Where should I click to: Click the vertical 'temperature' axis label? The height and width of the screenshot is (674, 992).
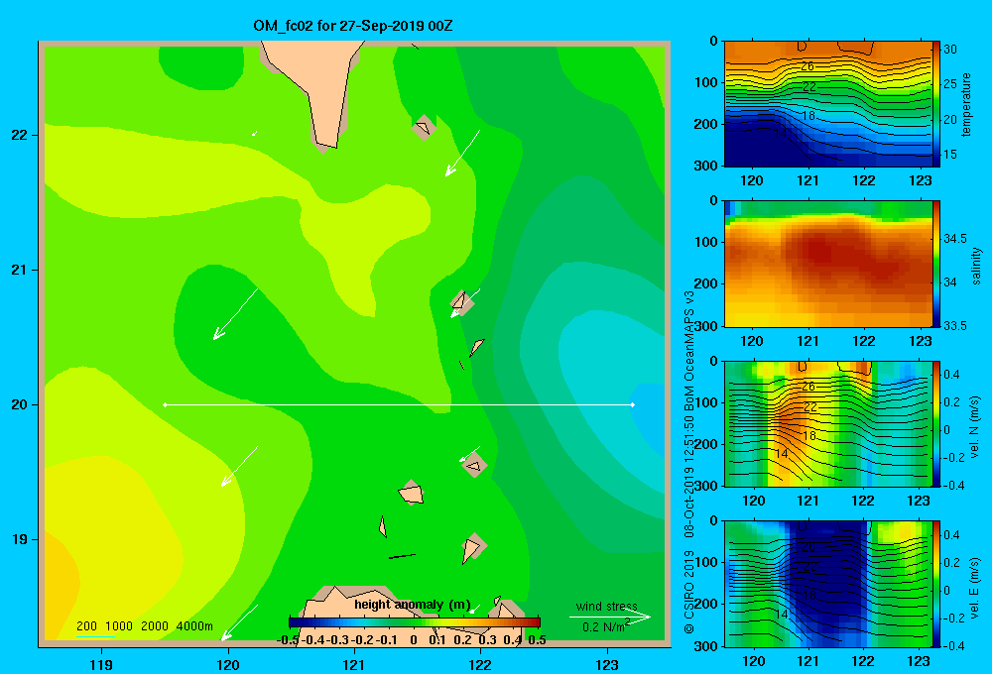coord(966,104)
